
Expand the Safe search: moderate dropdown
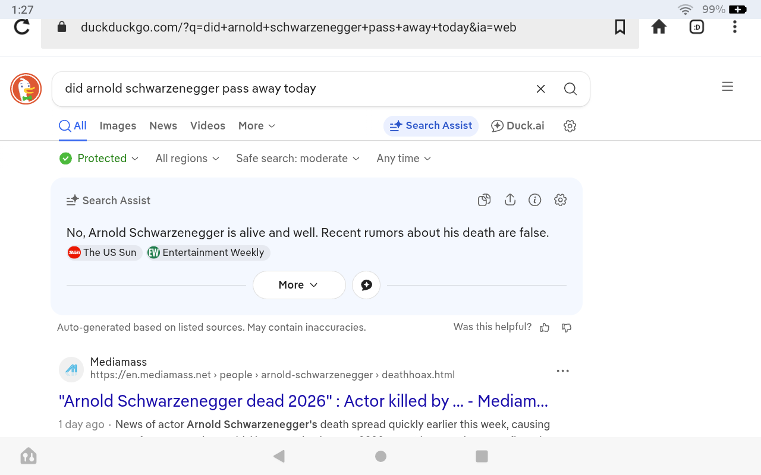[298, 159]
